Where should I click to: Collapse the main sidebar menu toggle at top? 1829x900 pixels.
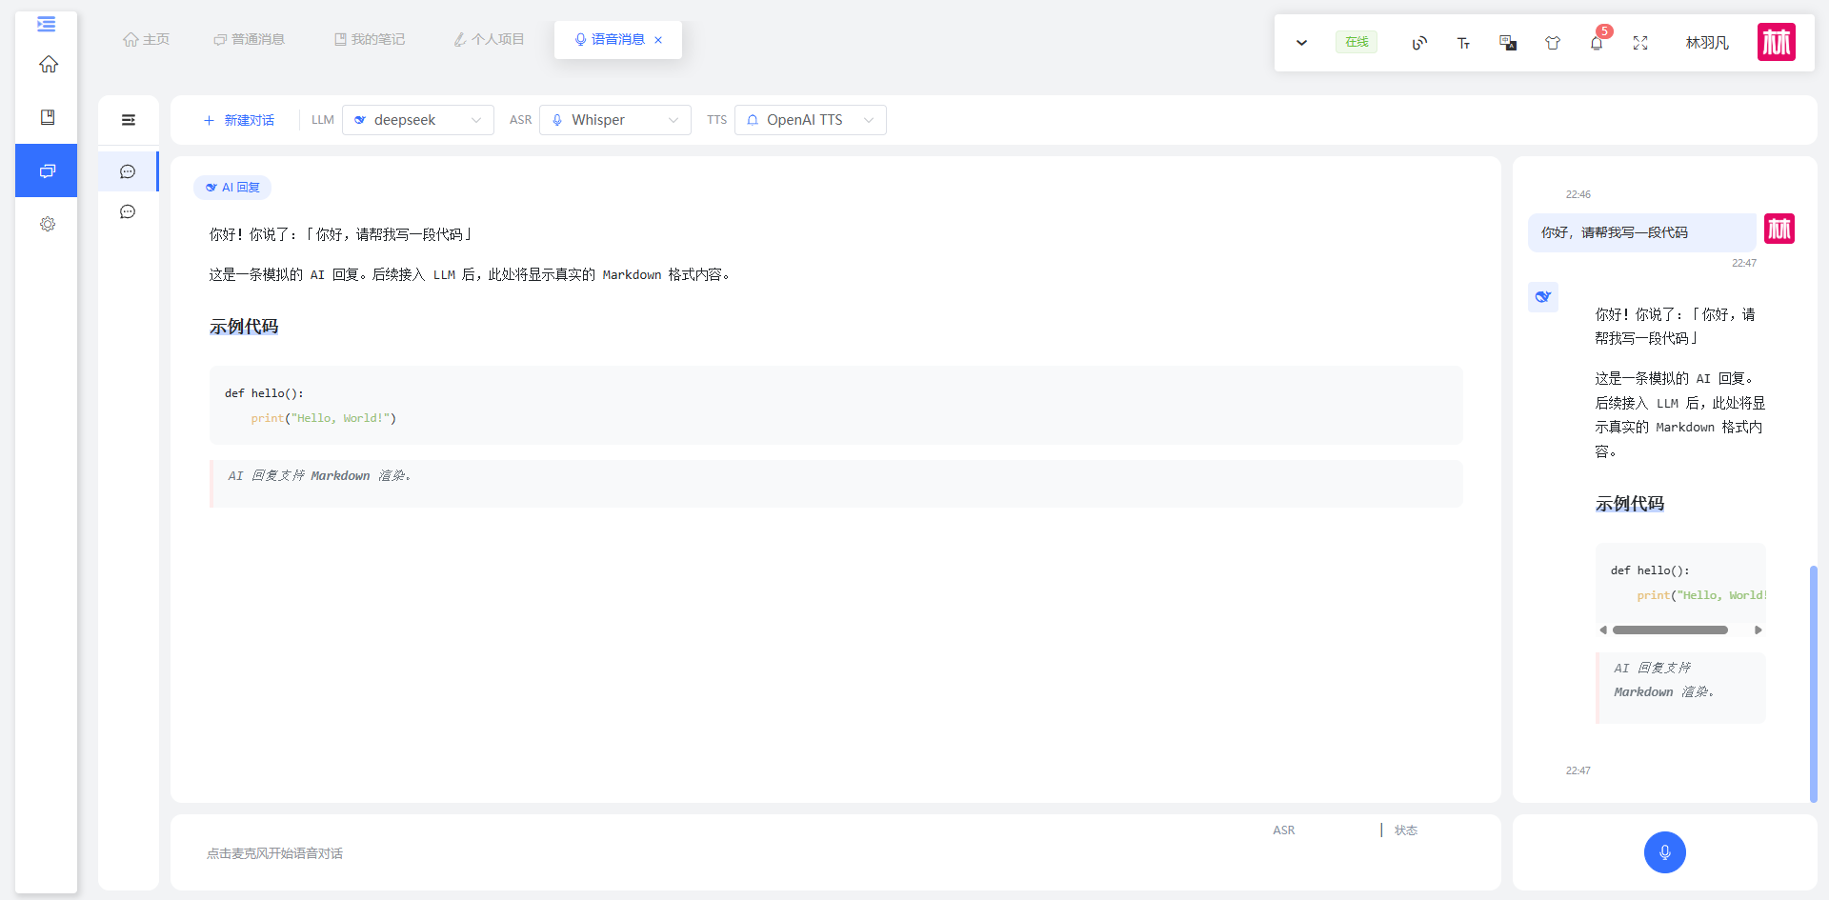click(46, 24)
